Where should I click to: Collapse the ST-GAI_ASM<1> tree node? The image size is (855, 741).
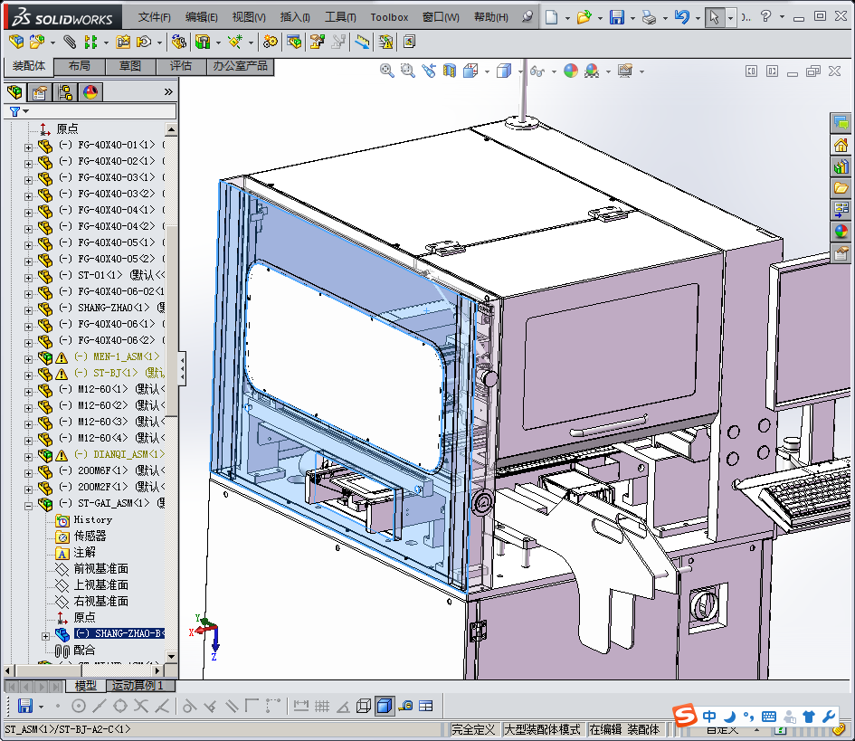pos(28,506)
